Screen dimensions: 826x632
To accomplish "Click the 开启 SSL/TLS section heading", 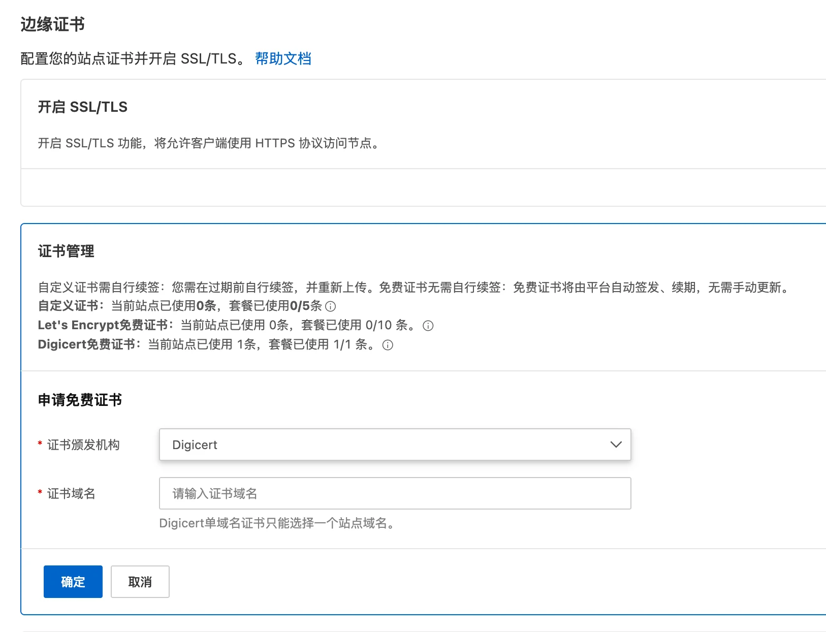I will click(x=82, y=107).
